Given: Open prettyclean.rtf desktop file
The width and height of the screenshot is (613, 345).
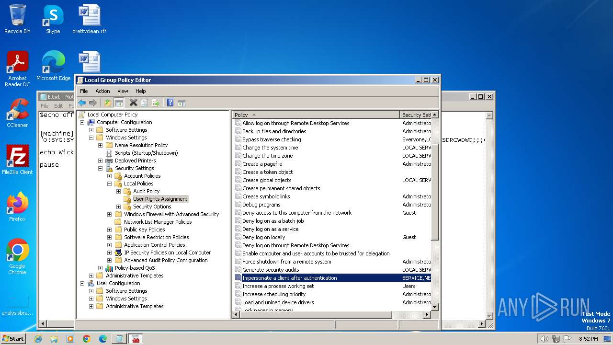Looking at the screenshot, I should coord(90,19).
